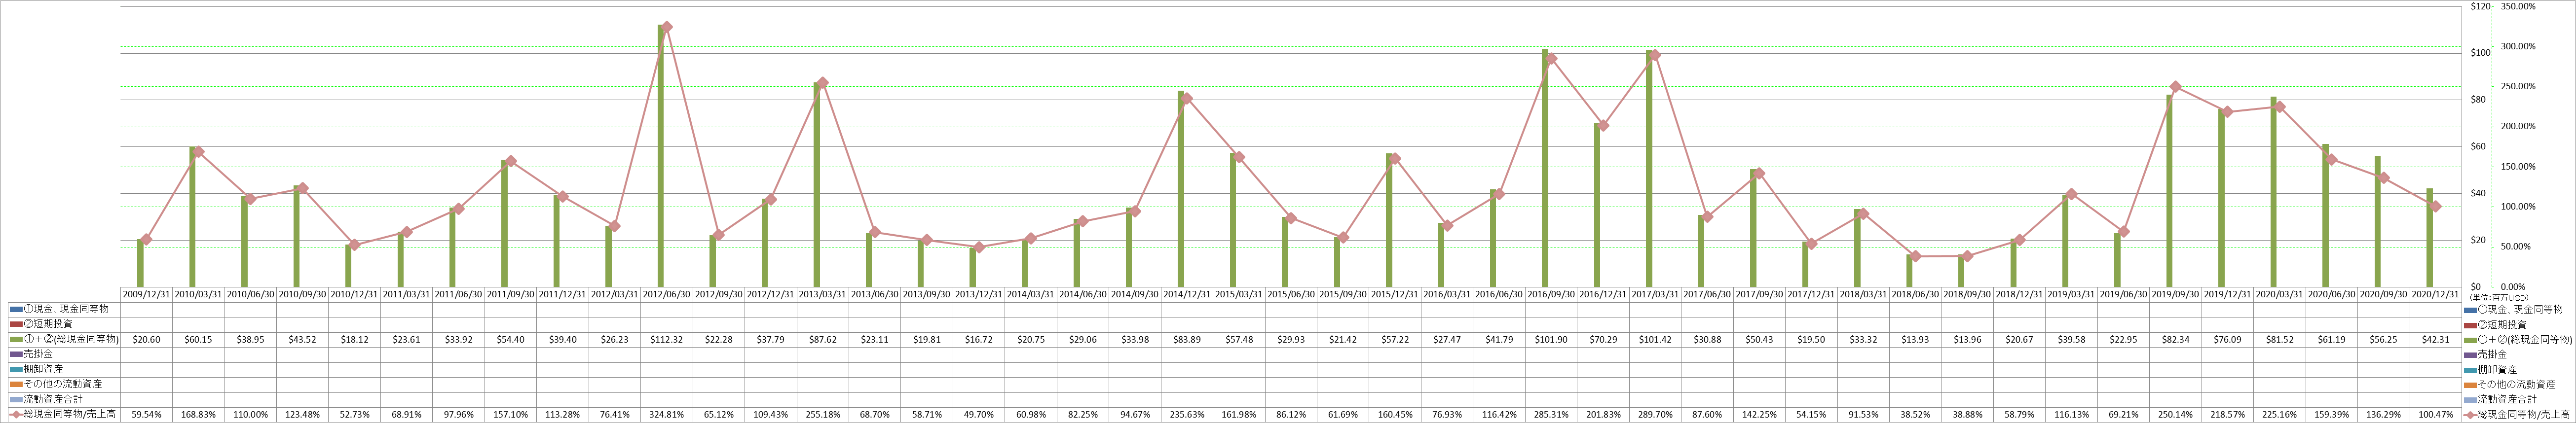Click the 2019/09/30 date label
Screen dimensions: 2576x423
[x=2175, y=295]
